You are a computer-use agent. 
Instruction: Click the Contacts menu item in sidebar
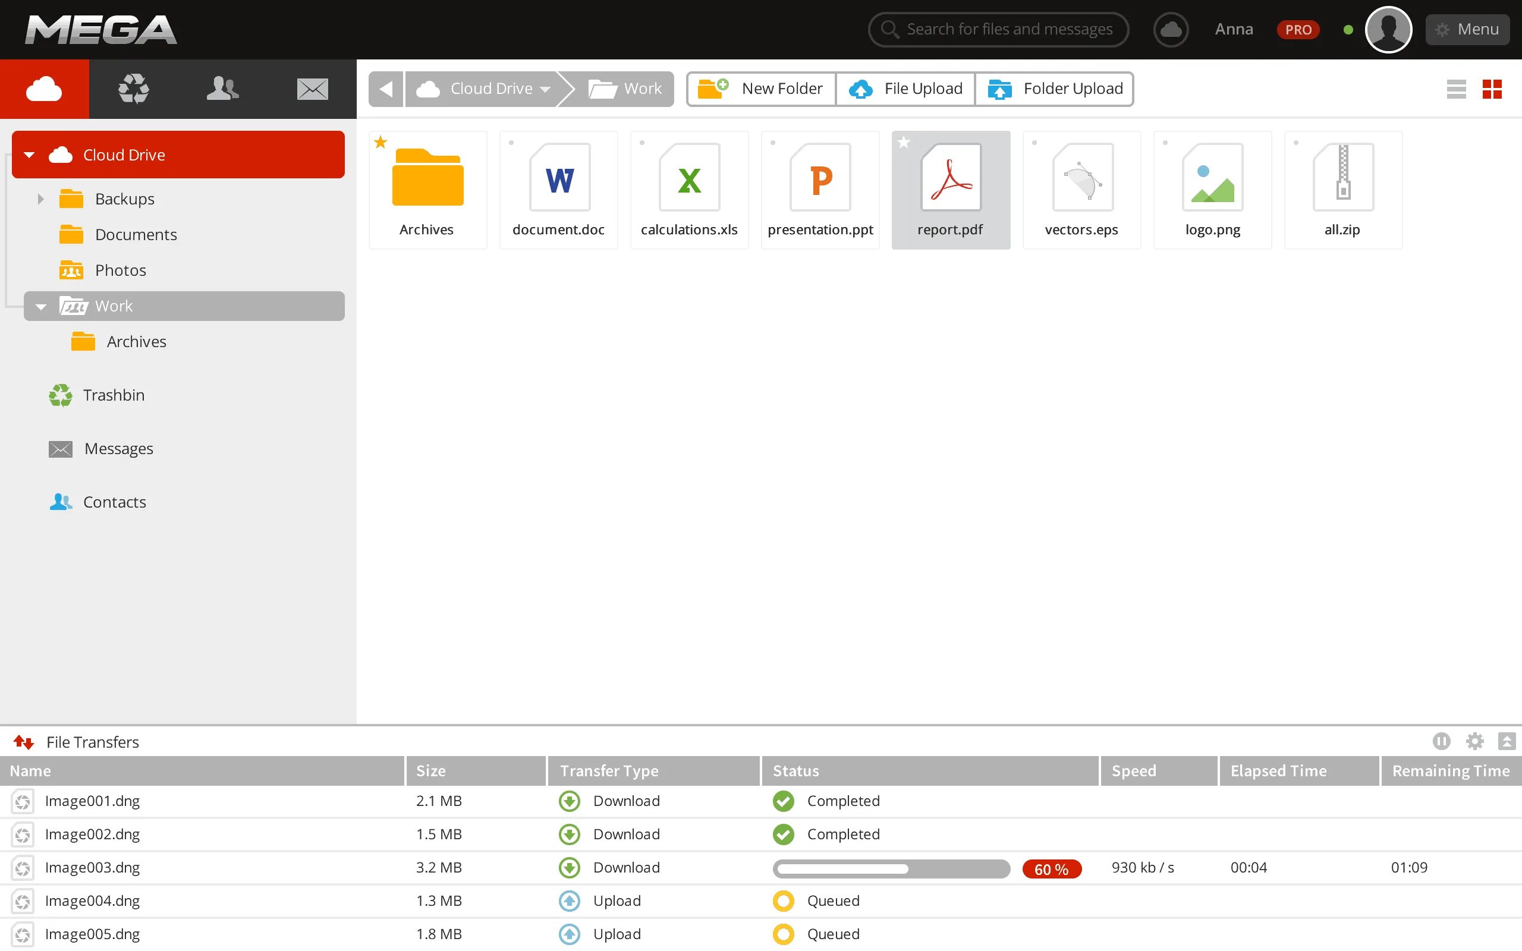point(115,502)
